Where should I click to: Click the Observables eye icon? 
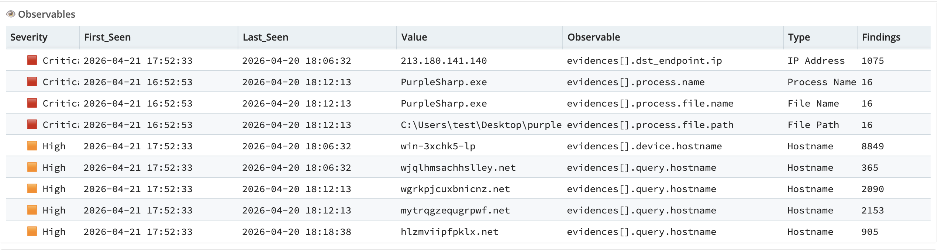(x=11, y=14)
